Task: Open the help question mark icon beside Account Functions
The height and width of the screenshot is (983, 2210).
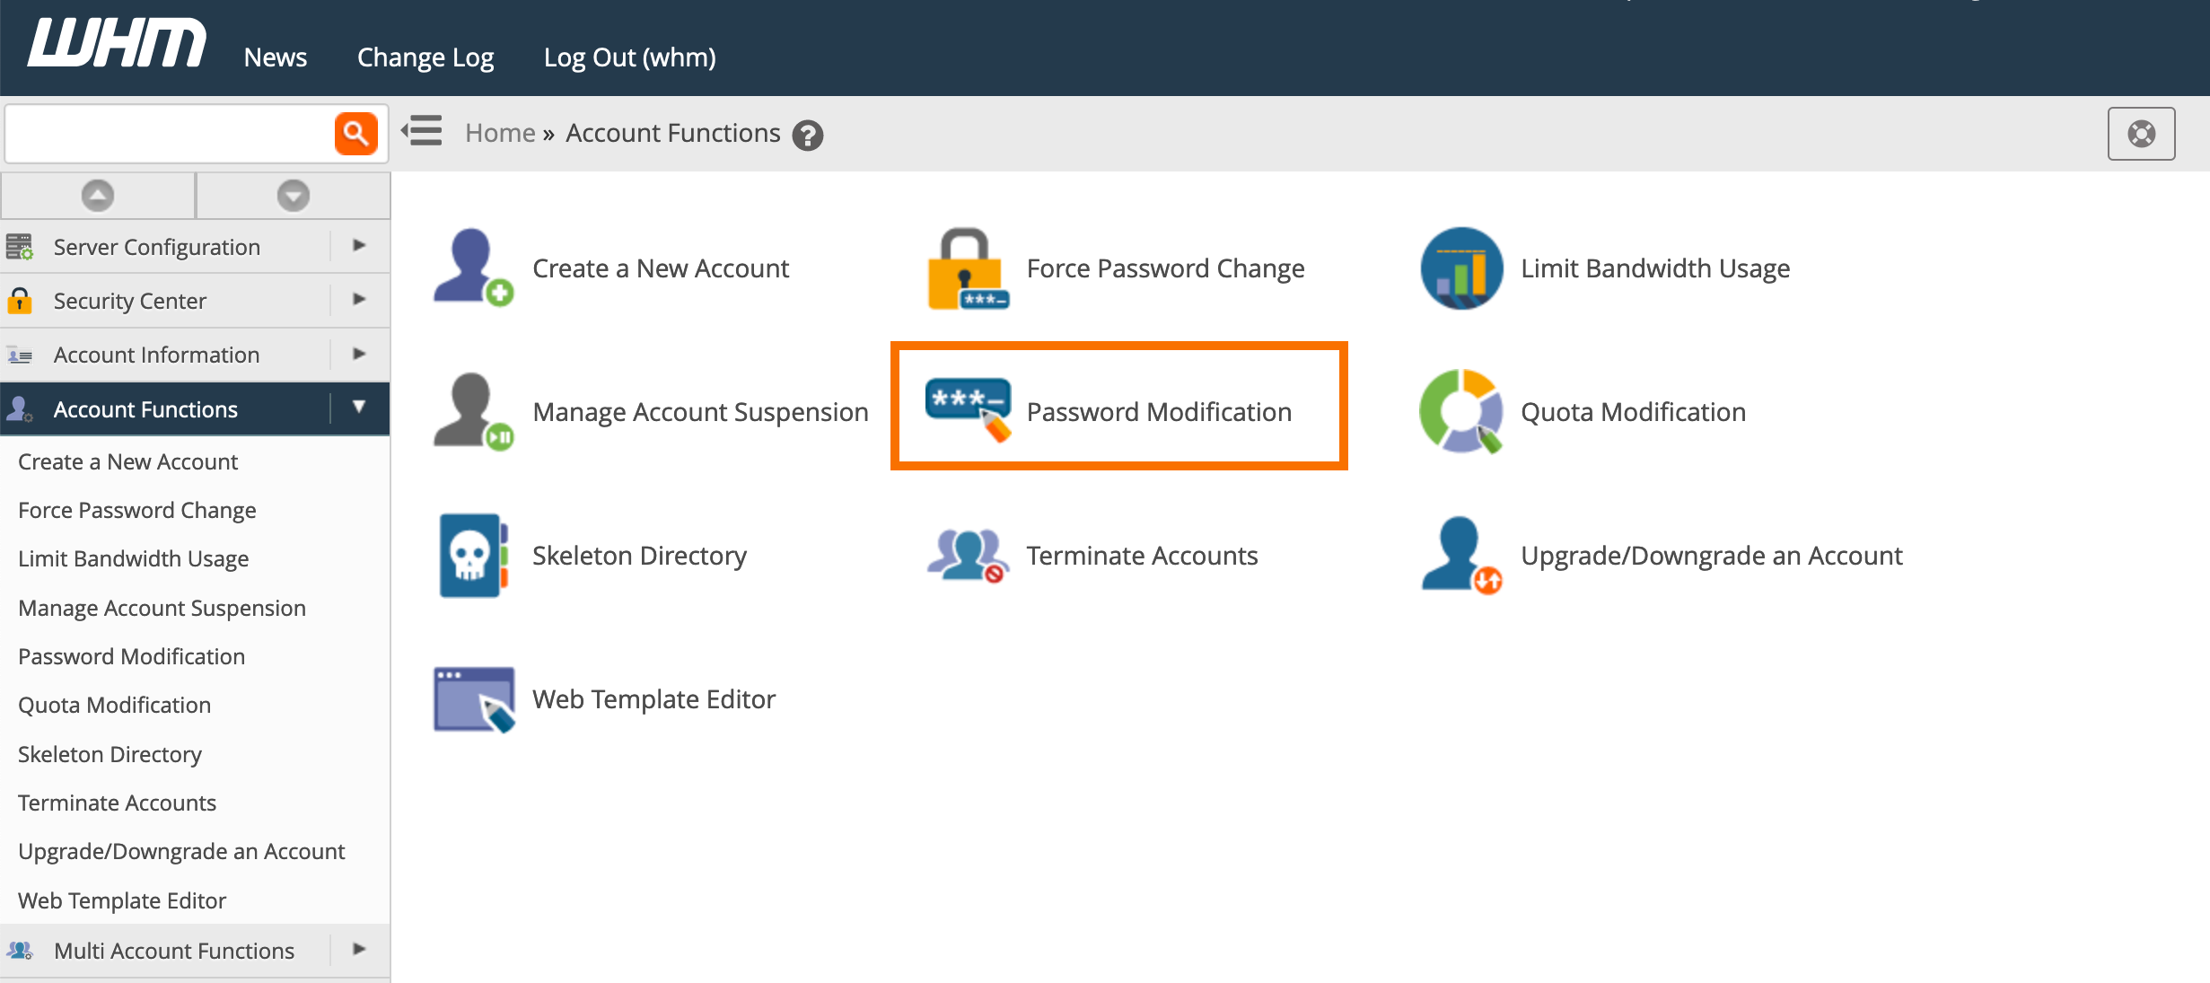Action: click(808, 136)
